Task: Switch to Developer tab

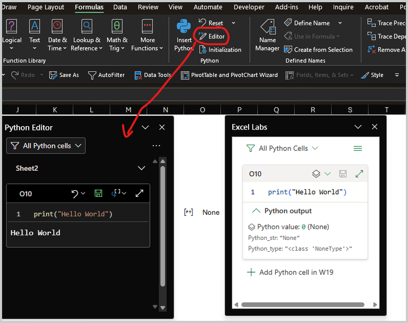Action: tap(249, 7)
